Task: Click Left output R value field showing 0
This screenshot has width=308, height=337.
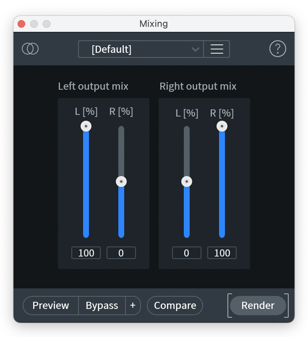Action: coord(121,253)
